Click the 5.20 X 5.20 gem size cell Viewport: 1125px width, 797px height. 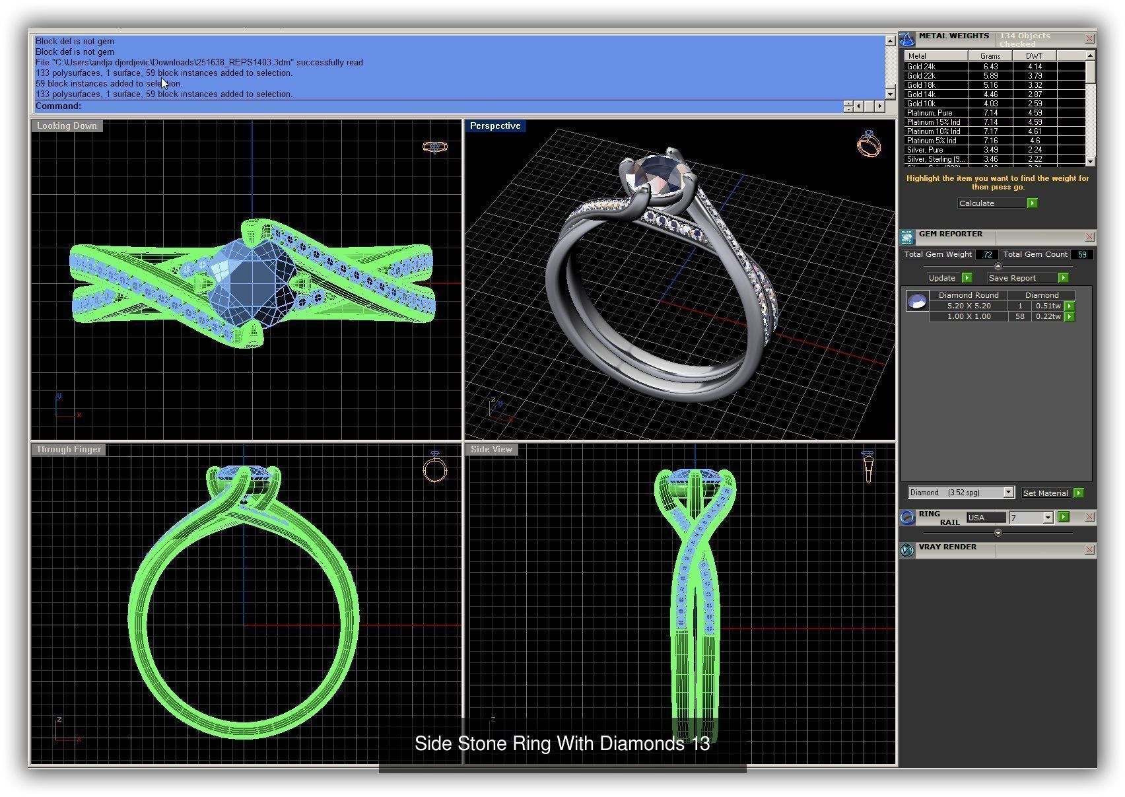click(969, 306)
